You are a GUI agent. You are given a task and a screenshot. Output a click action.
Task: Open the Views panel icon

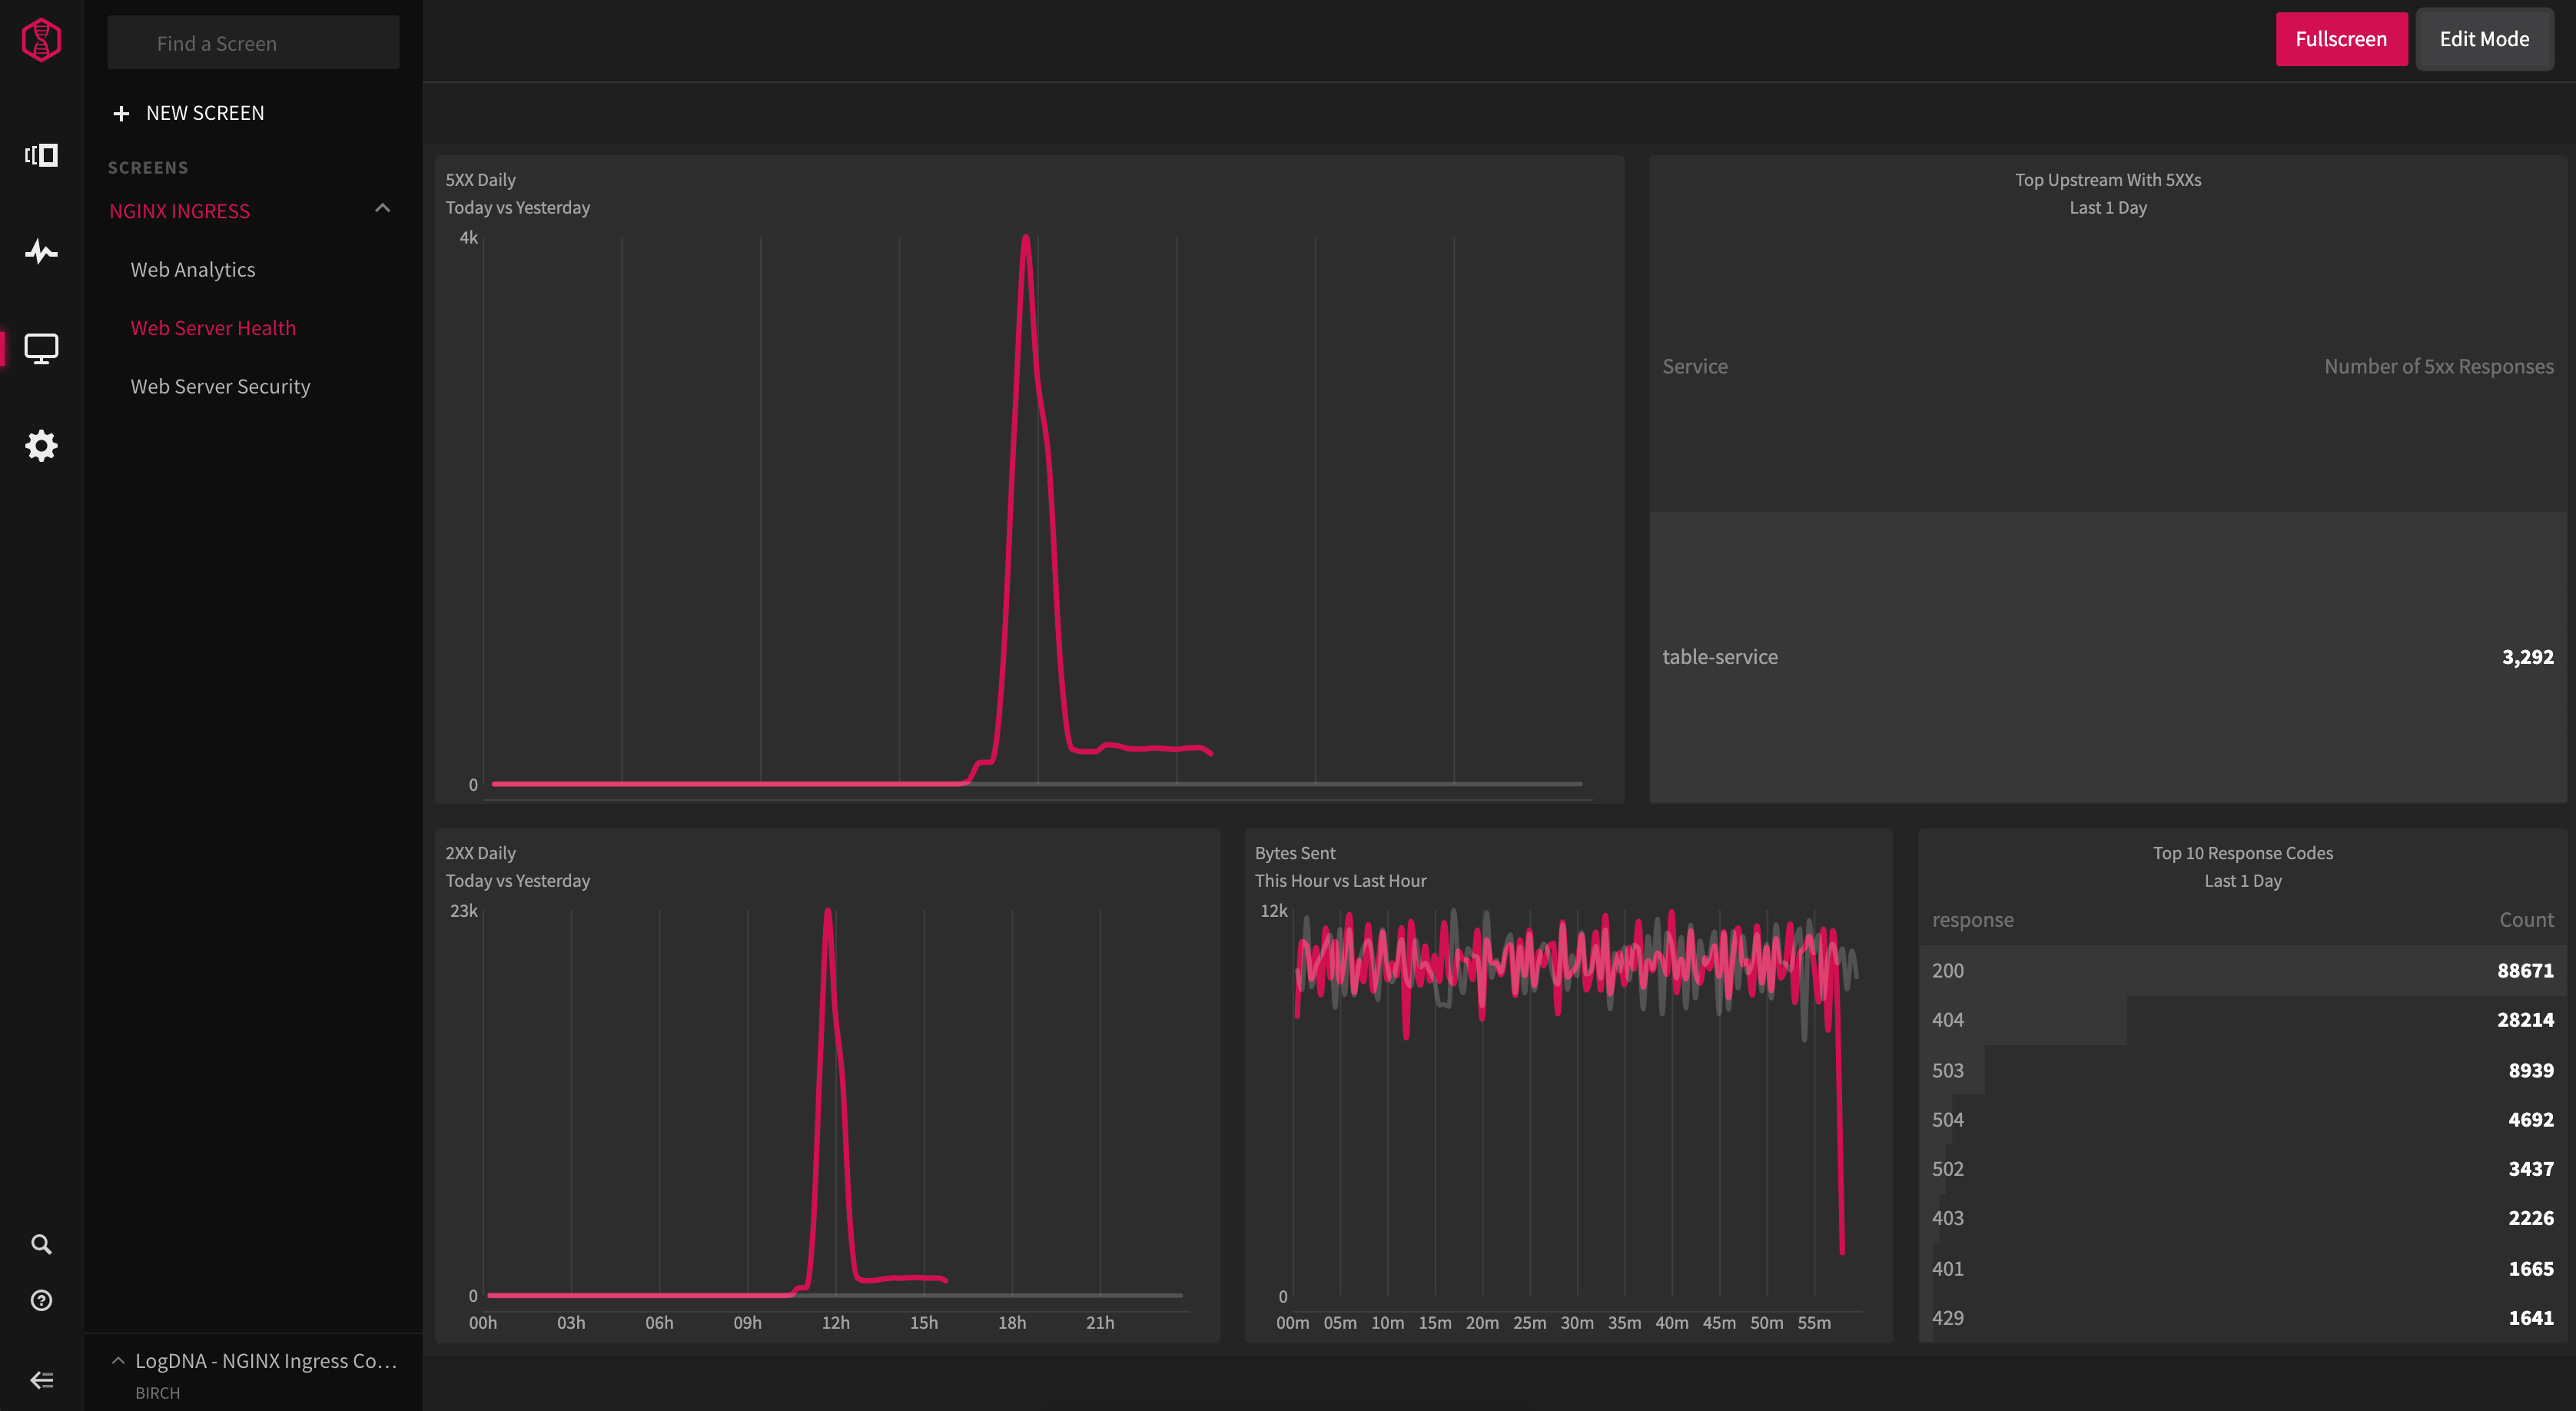41,155
